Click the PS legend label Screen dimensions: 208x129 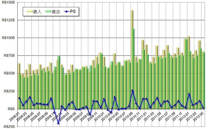click(x=73, y=11)
